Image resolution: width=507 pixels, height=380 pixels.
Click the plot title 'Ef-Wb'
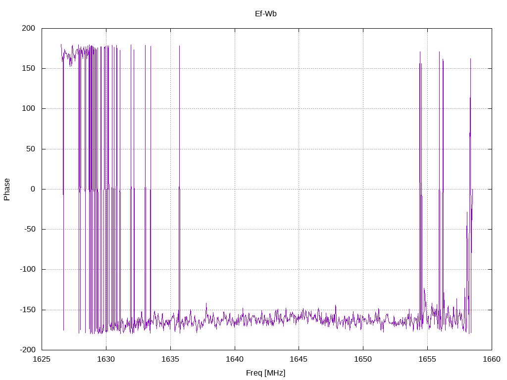(265, 13)
